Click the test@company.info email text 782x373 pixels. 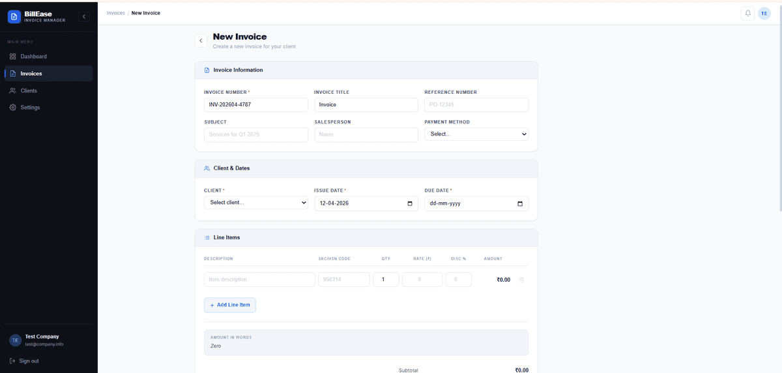[x=44, y=344]
